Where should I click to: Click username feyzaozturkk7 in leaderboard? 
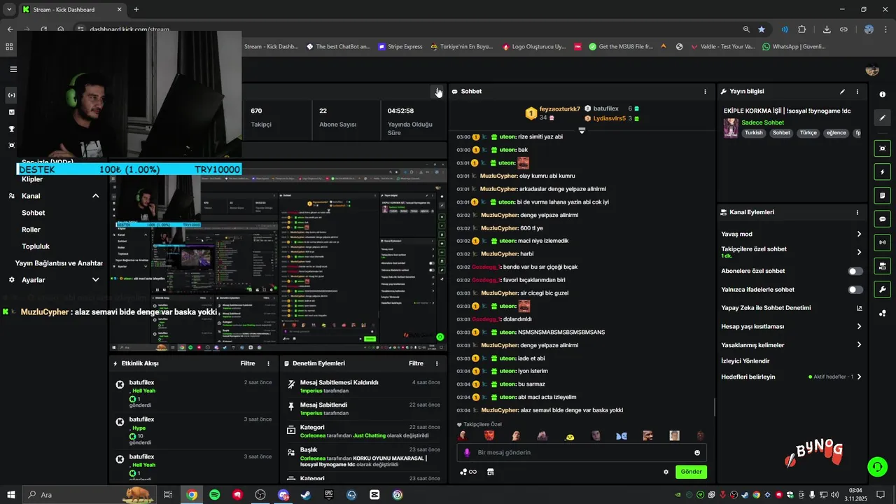[x=559, y=110]
